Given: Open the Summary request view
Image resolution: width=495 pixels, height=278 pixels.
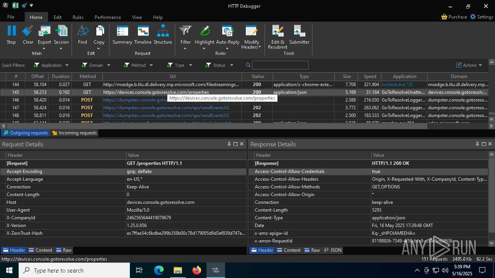Looking at the screenshot, I should 122,31.
